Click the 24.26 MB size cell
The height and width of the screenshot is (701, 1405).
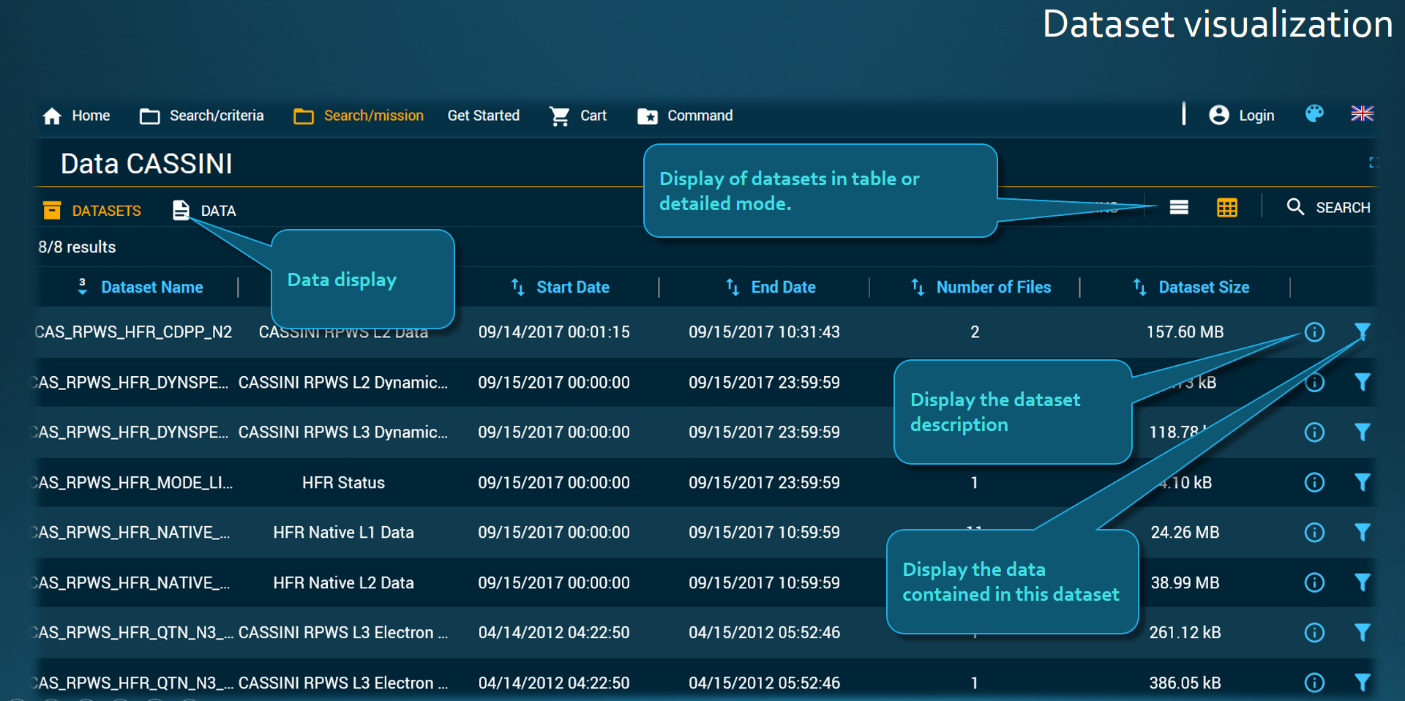1185,533
